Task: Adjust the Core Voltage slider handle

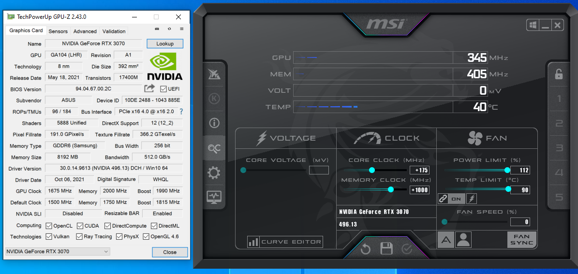Action: click(x=243, y=170)
